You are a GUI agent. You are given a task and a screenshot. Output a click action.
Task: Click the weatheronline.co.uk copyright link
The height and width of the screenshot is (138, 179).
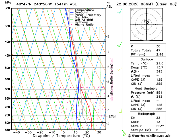(149, 136)
